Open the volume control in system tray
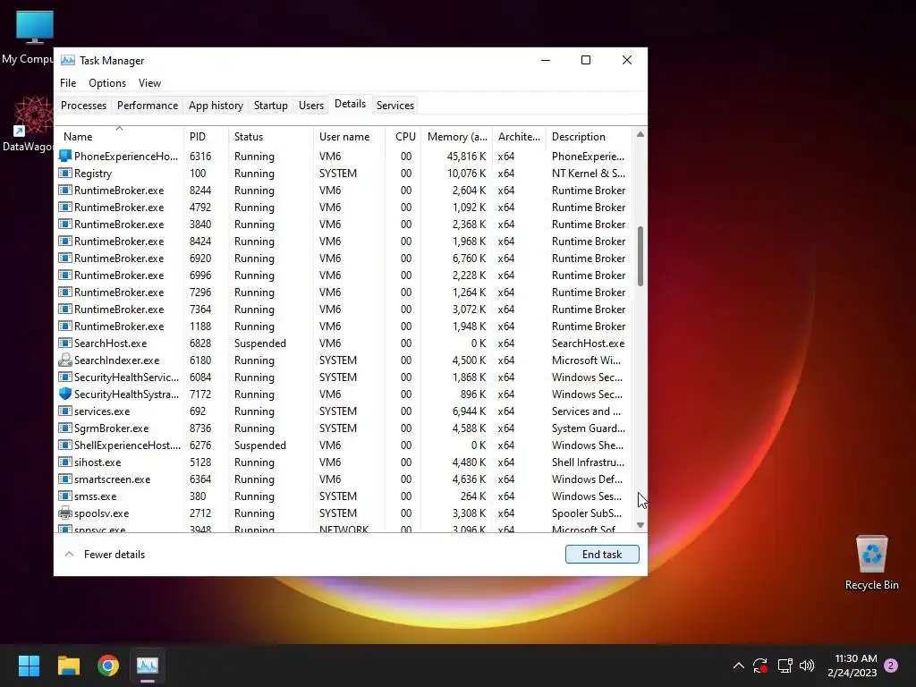916x687 pixels. click(x=807, y=666)
